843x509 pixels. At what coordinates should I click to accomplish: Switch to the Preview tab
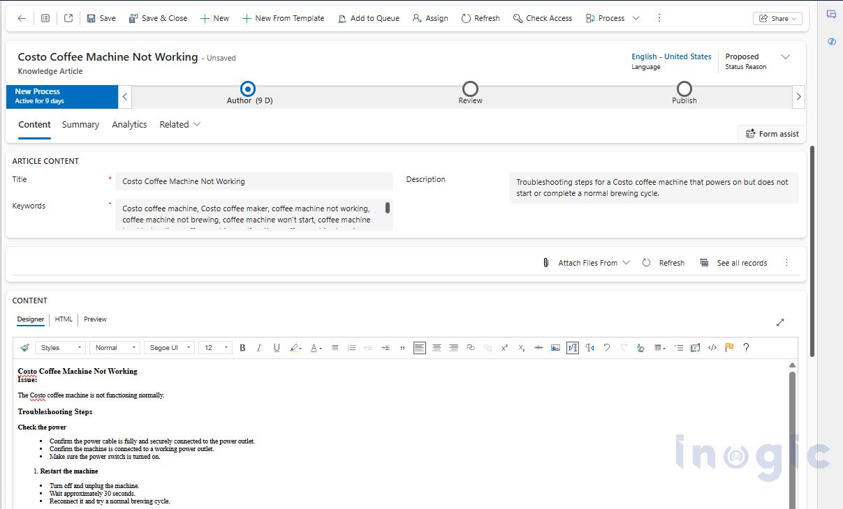point(95,319)
